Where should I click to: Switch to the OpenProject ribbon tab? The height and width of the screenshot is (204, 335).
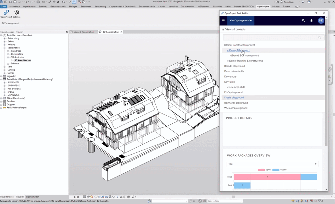pos(263,6)
